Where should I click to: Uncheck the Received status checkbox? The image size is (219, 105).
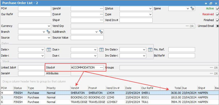click(x=217, y=14)
